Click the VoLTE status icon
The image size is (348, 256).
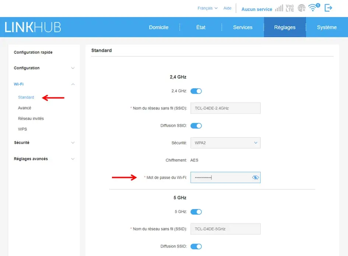click(290, 8)
